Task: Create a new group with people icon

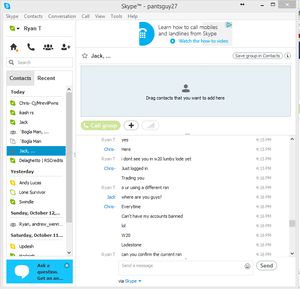Action: pyautogui.click(x=48, y=47)
